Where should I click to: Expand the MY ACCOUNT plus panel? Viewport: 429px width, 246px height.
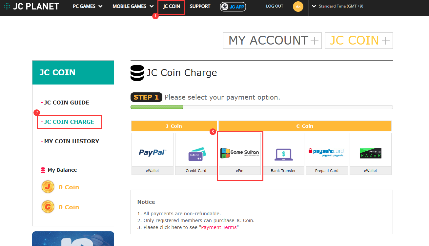272,41
